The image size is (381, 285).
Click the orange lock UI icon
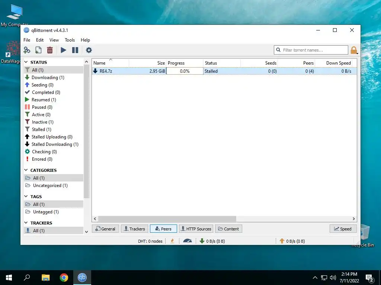[353, 50]
